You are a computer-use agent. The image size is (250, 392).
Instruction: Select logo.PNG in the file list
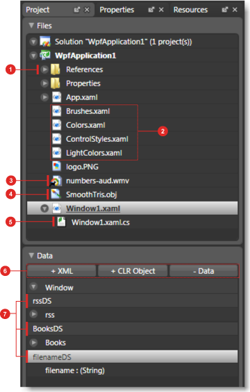click(x=82, y=167)
